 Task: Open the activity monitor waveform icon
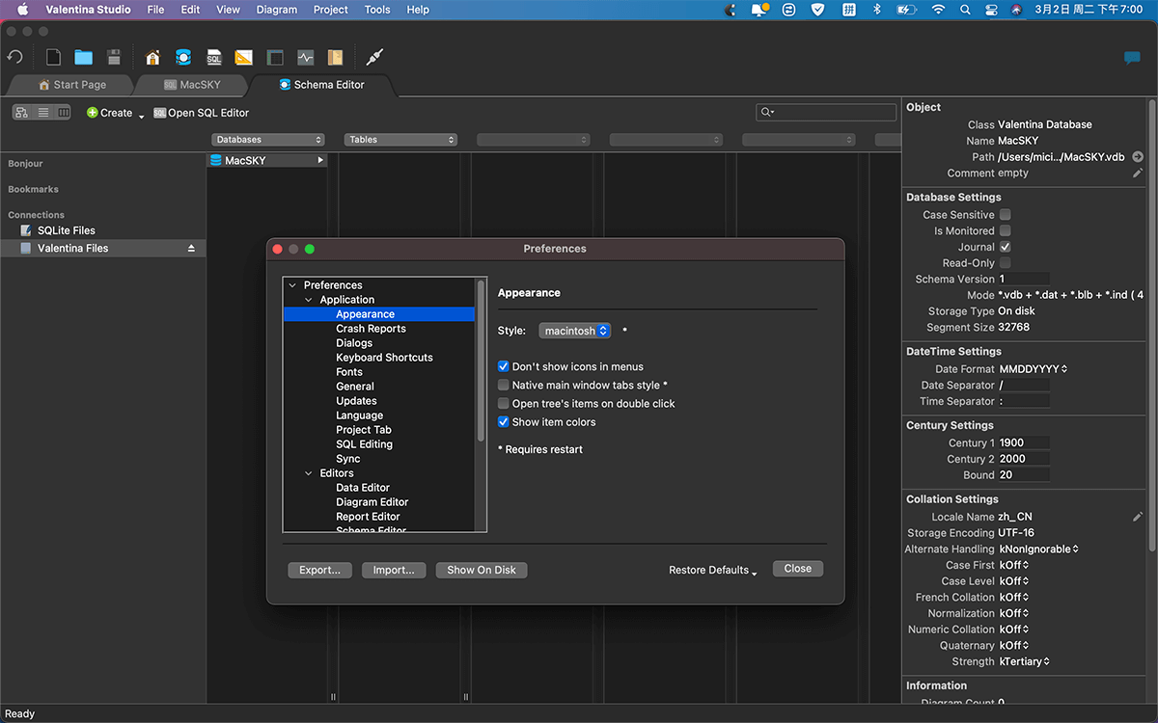pyautogui.click(x=306, y=57)
